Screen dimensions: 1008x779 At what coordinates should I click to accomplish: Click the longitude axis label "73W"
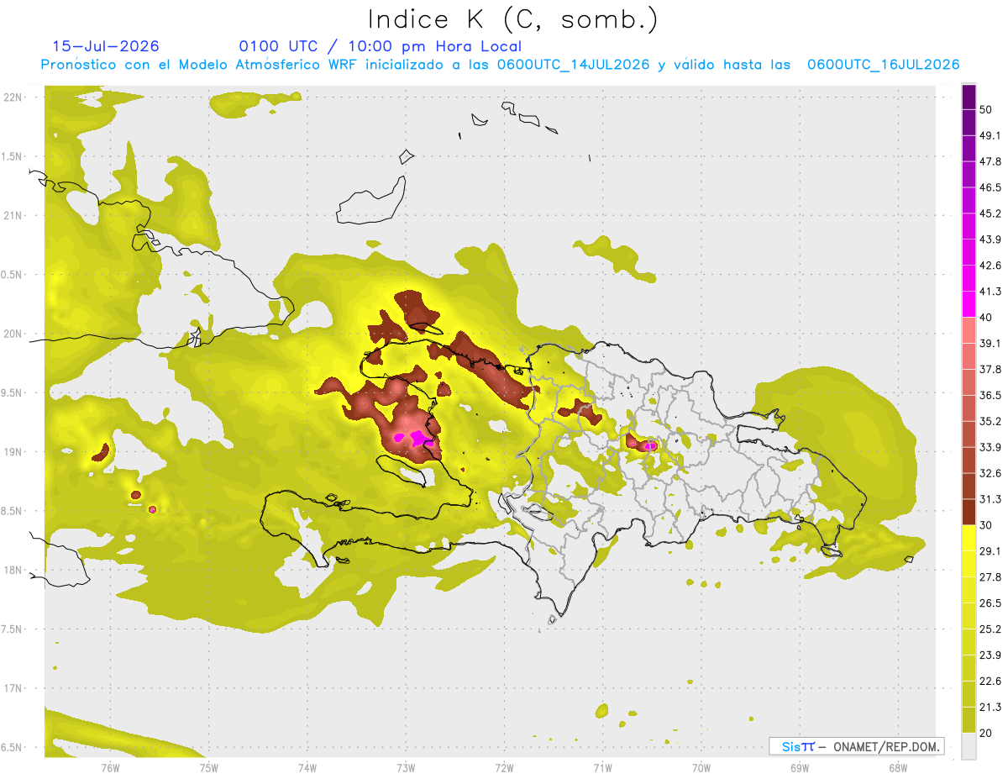coord(406,768)
